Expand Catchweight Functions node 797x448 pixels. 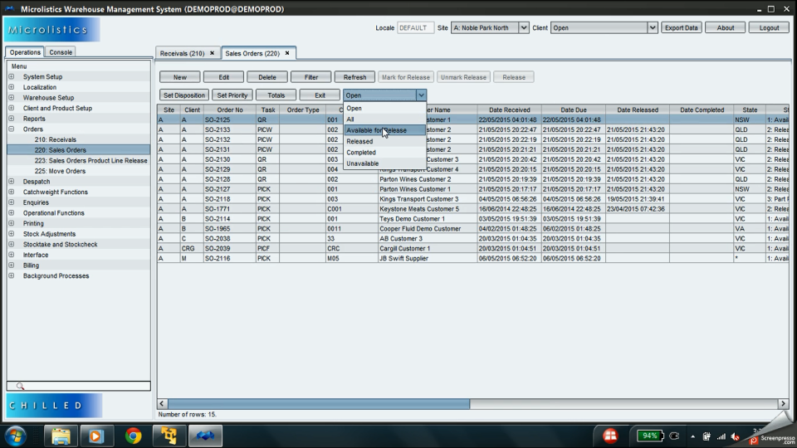pyautogui.click(x=11, y=192)
